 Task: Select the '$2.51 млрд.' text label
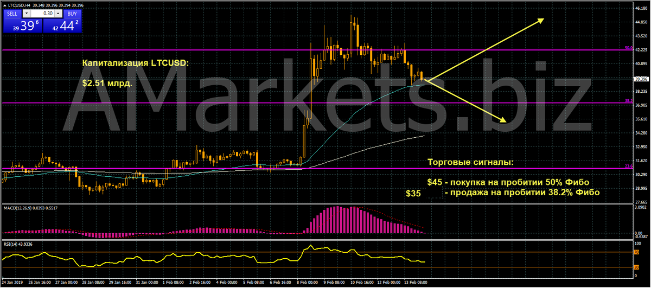(106, 85)
